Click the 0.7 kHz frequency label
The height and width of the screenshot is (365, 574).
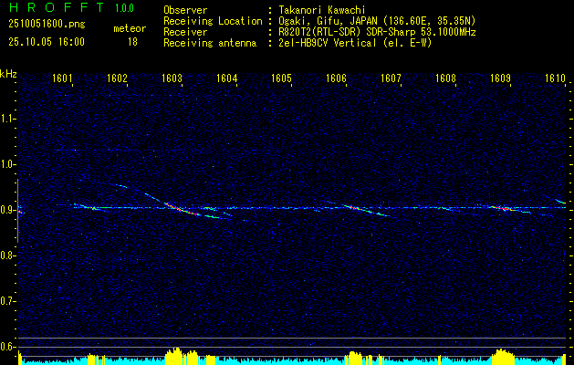point(7,301)
